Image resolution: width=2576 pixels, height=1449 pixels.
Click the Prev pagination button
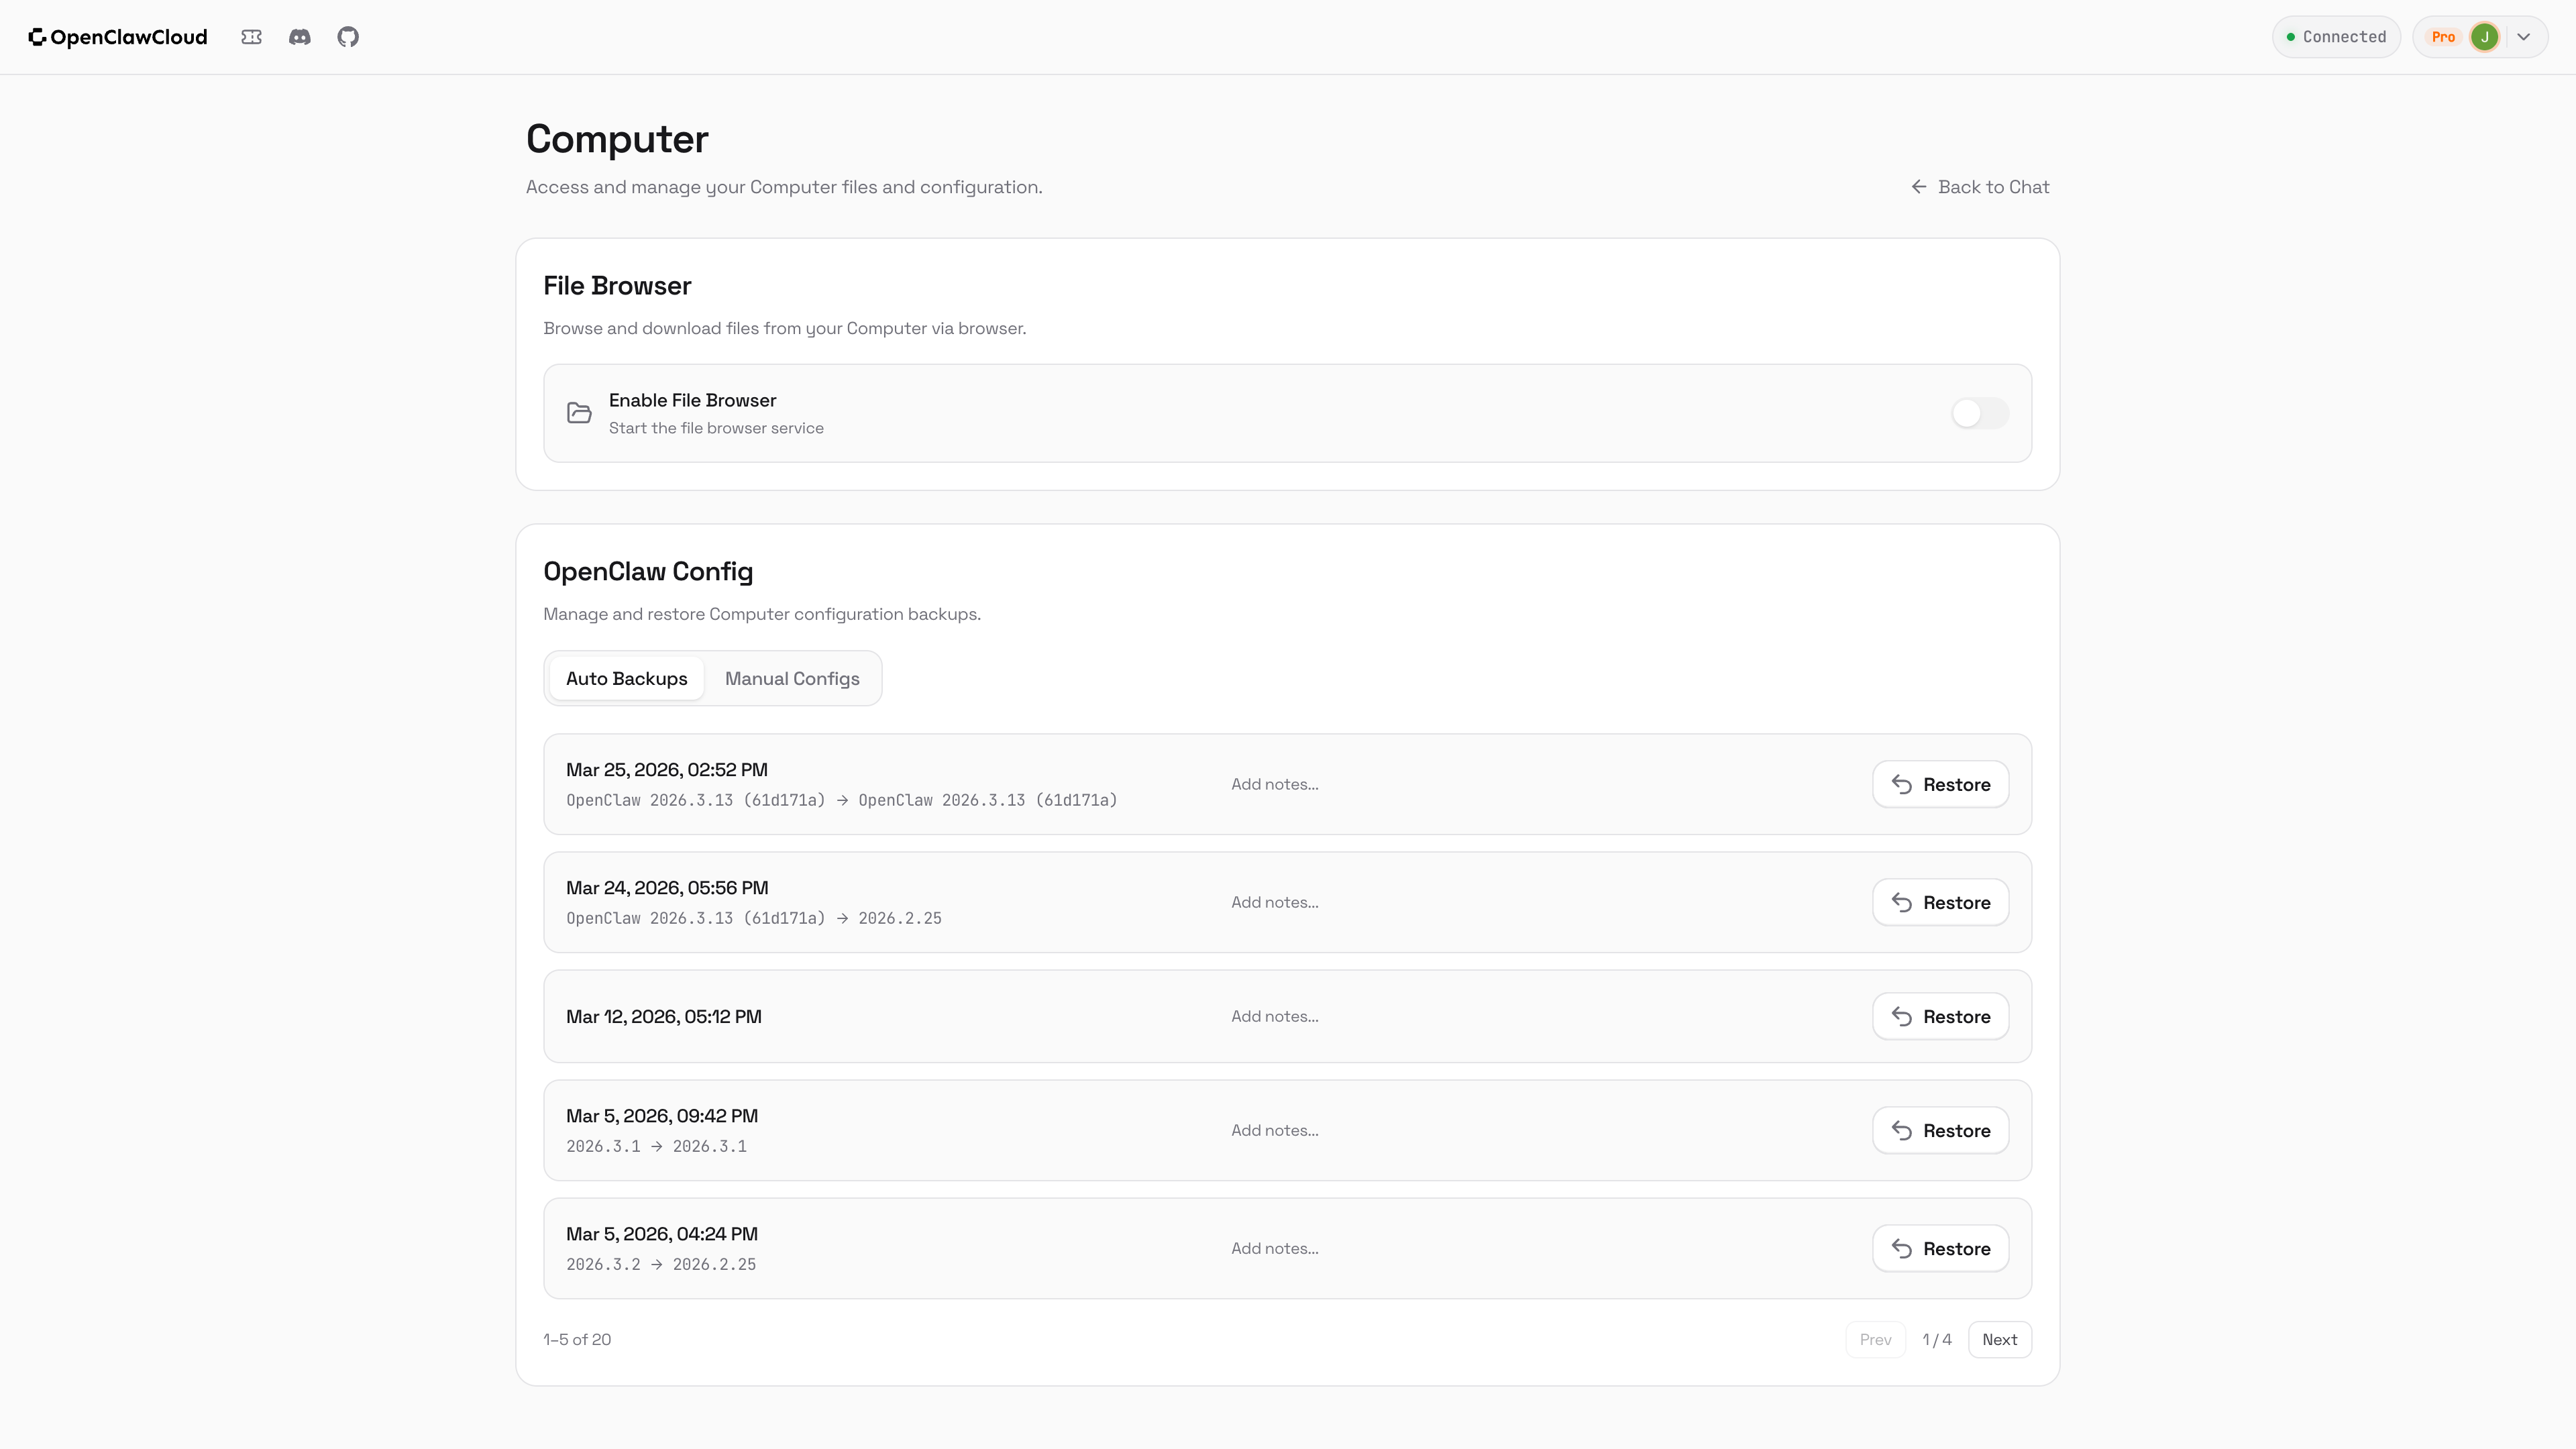(x=1875, y=1339)
